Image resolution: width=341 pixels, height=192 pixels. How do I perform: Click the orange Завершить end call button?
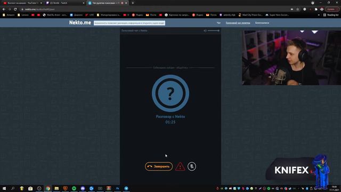tap(159, 166)
